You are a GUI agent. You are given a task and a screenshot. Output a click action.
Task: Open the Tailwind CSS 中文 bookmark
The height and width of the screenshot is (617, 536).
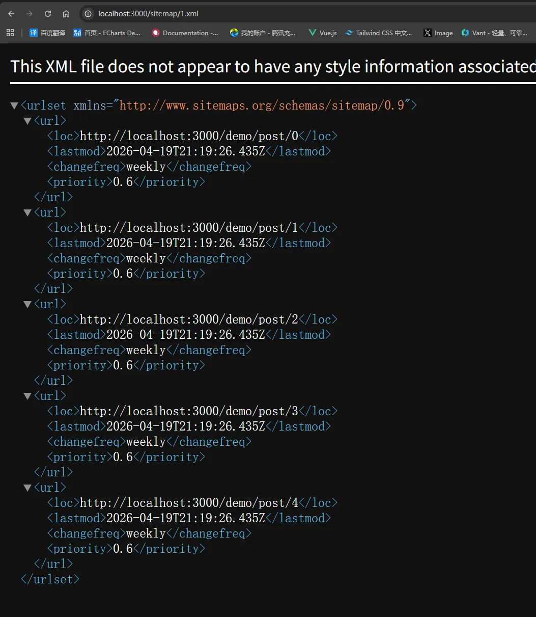(x=379, y=33)
